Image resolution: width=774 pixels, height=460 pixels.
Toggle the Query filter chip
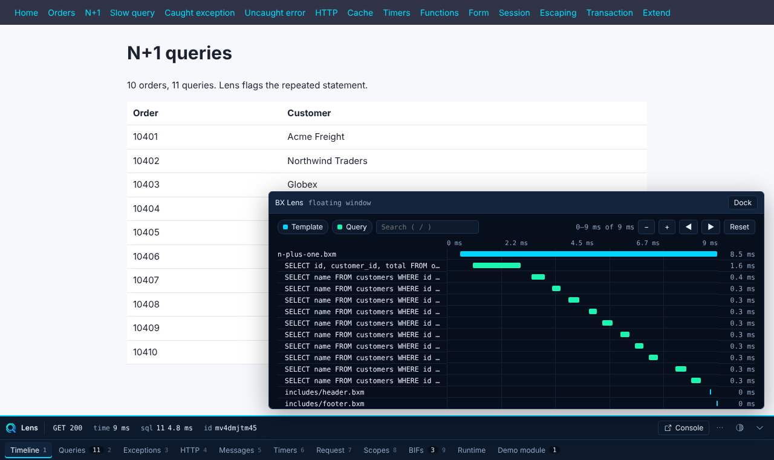coord(352,227)
